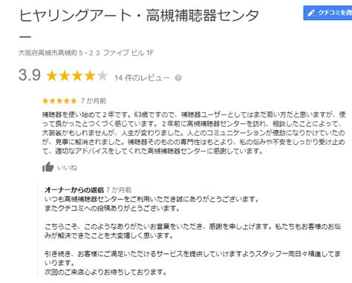
Task: Click the オーナーからの返信 heading
Action: [74, 190]
